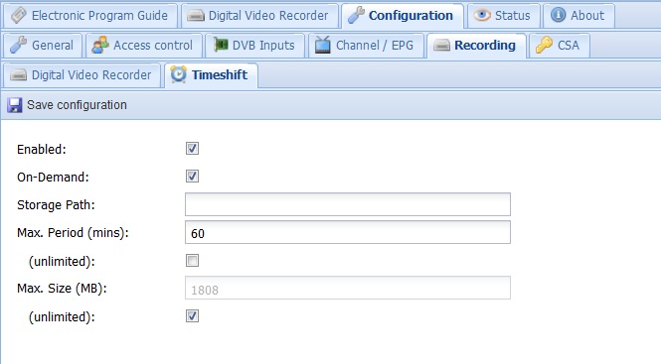
Task: Click the alarm clock Timeshift icon
Action: 178,74
